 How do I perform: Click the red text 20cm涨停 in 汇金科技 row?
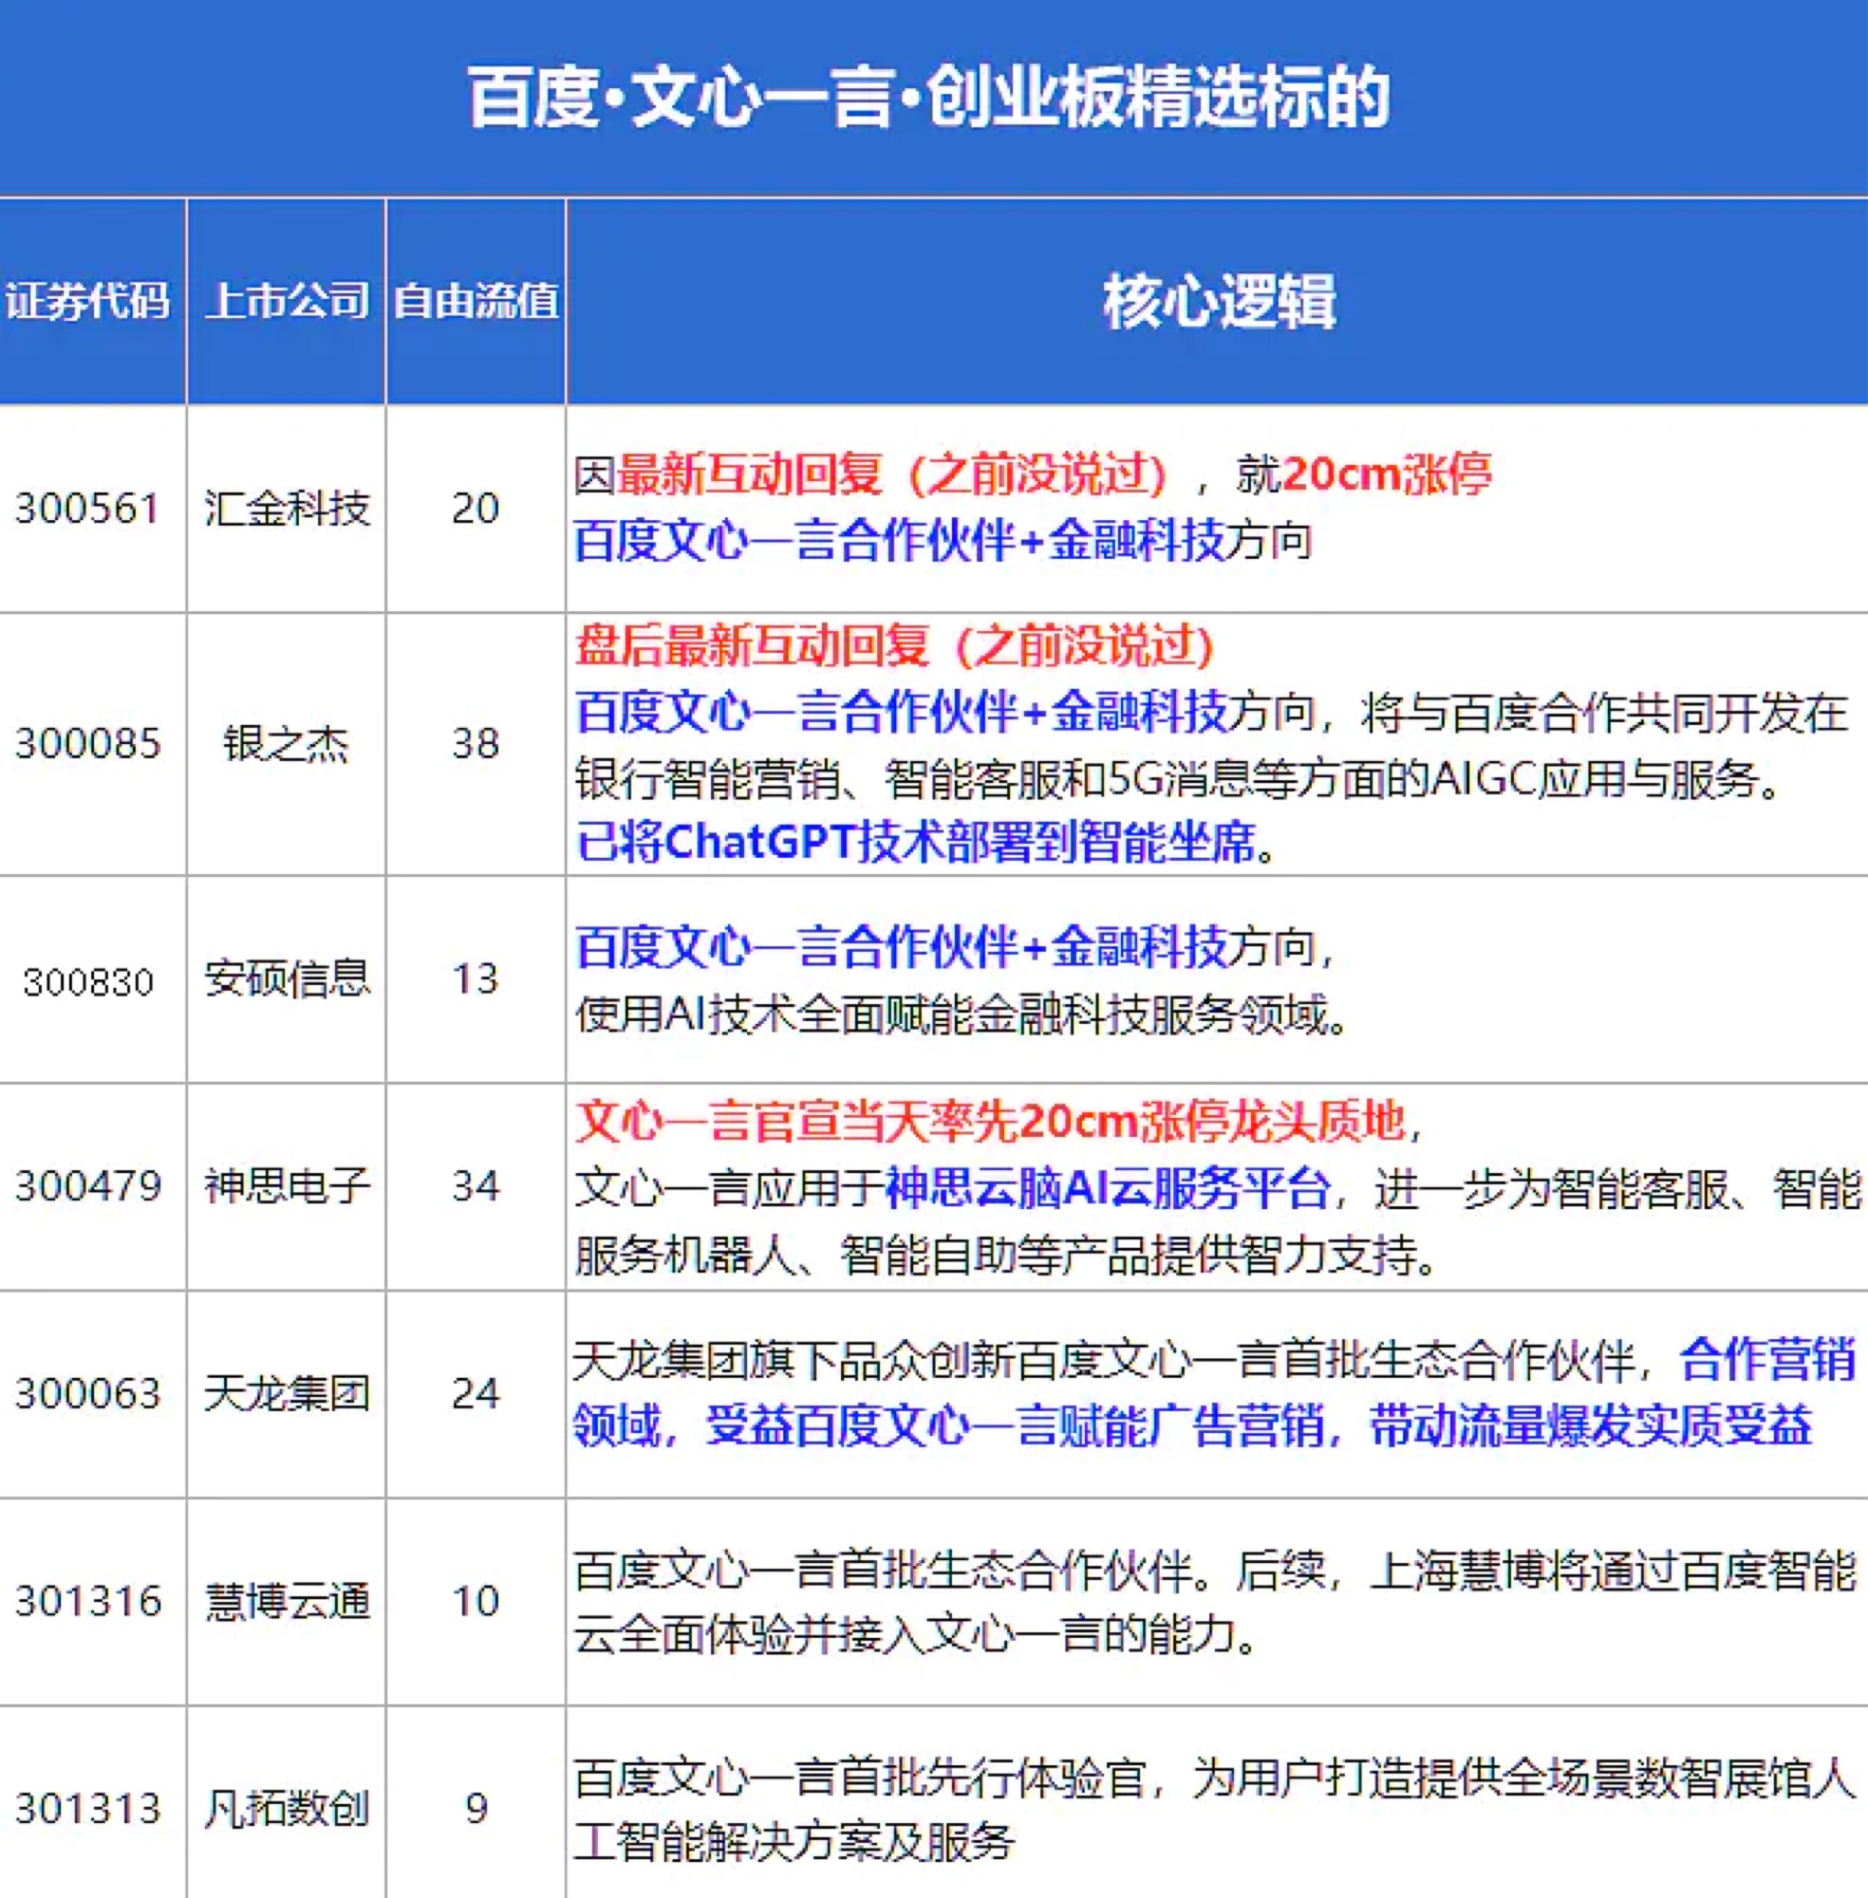(1386, 474)
